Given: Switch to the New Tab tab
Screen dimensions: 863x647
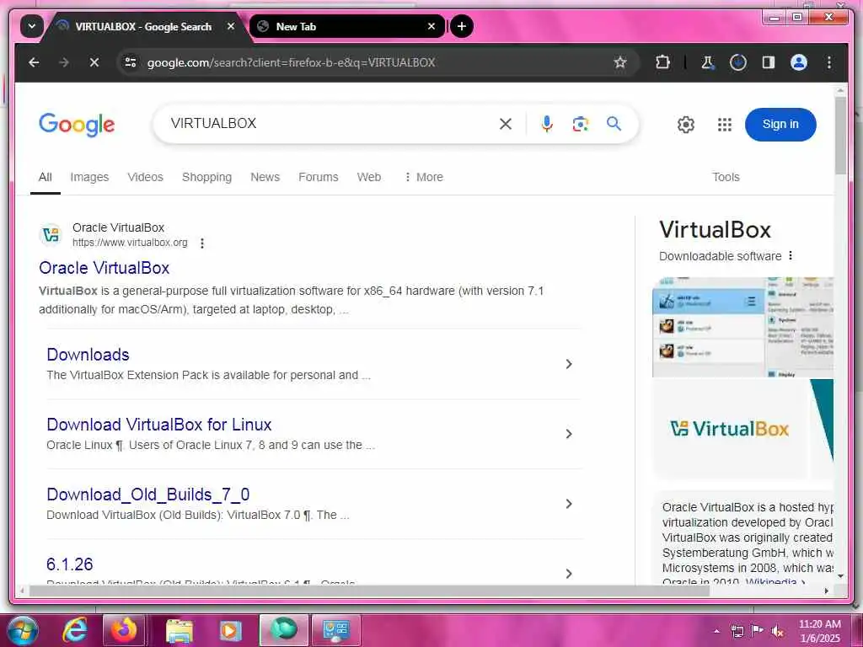Looking at the screenshot, I should 347,26.
